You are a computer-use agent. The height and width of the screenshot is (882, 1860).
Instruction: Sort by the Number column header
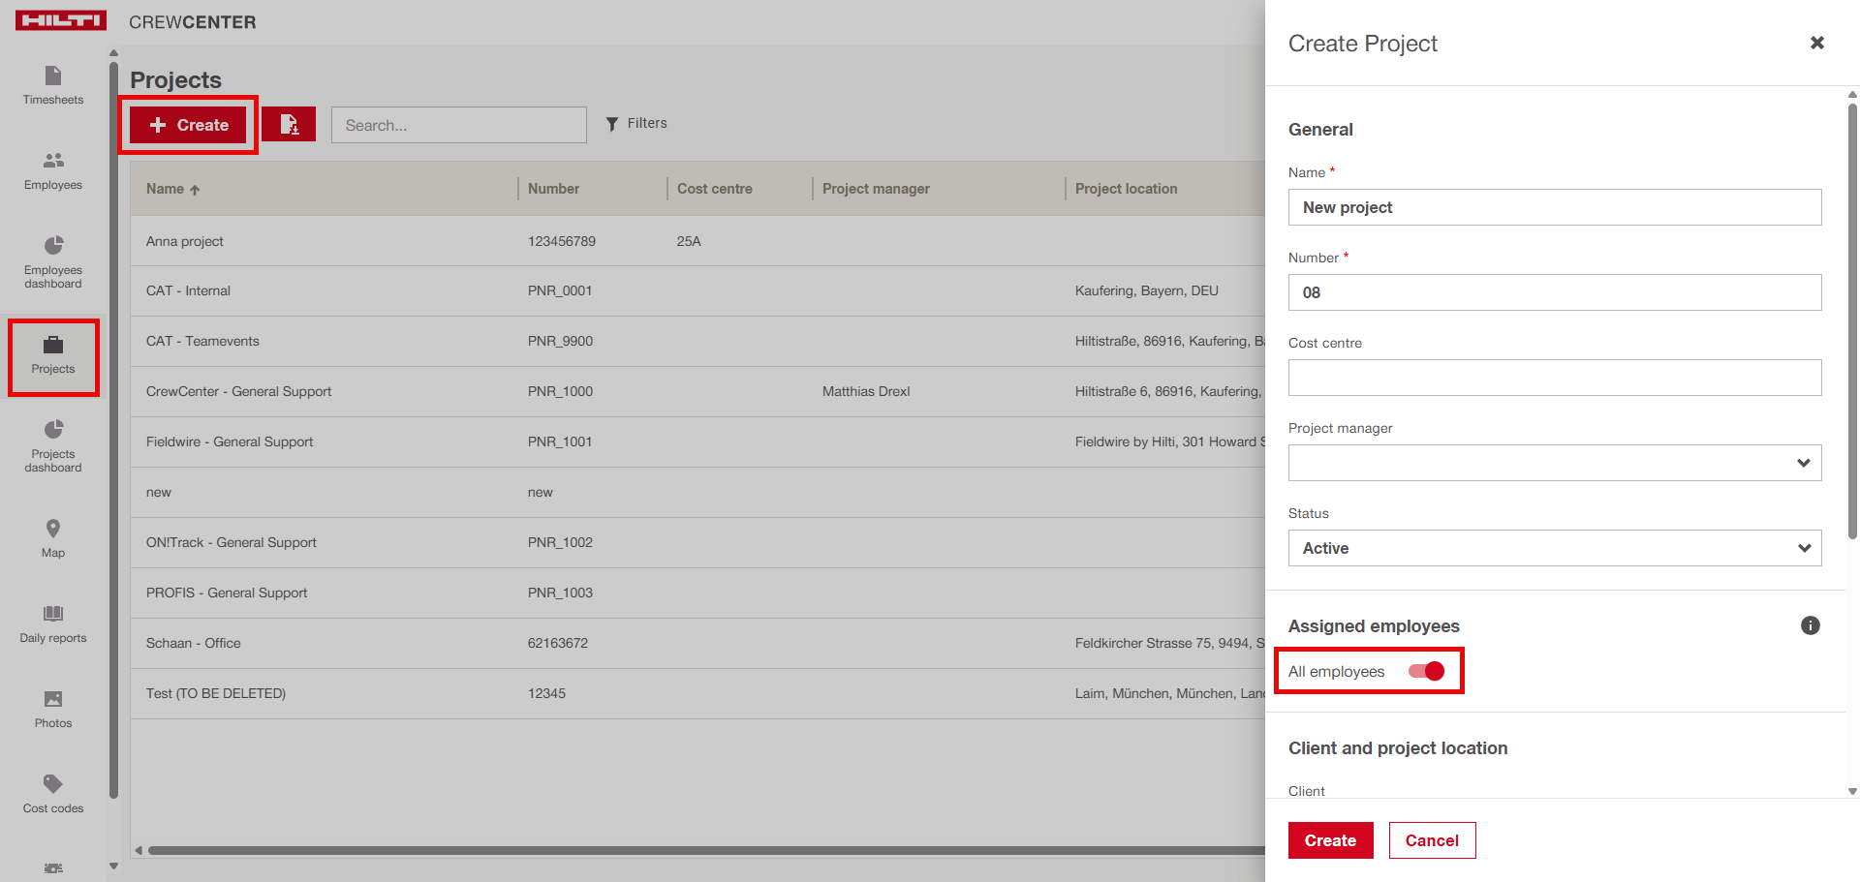pos(553,189)
